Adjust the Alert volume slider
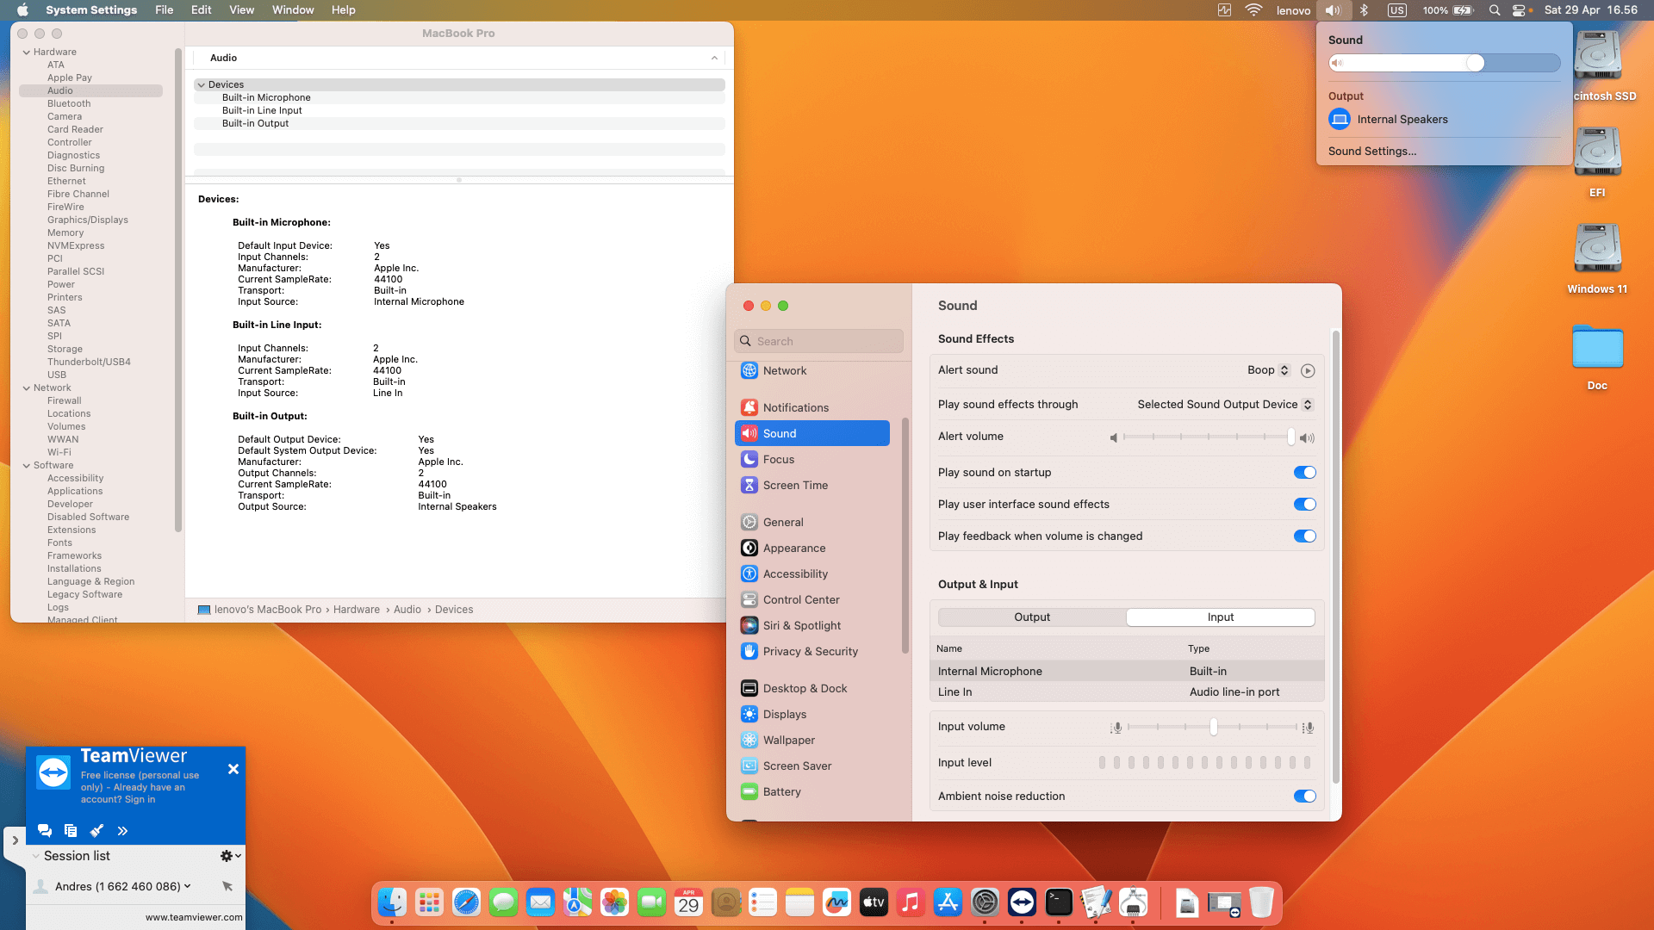1654x930 pixels. click(1210, 438)
